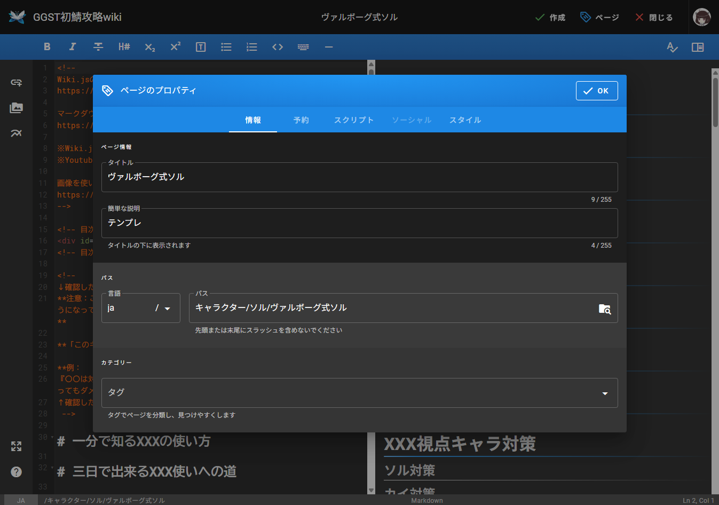The width and height of the screenshot is (719, 505).
Task: Apply superscript formatting
Action: point(175,47)
